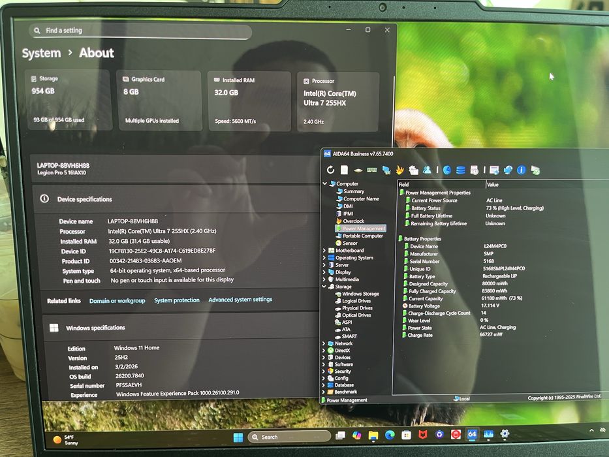
Task: Collapse the Computer node in AIDA64 tree
Action: pos(324,183)
